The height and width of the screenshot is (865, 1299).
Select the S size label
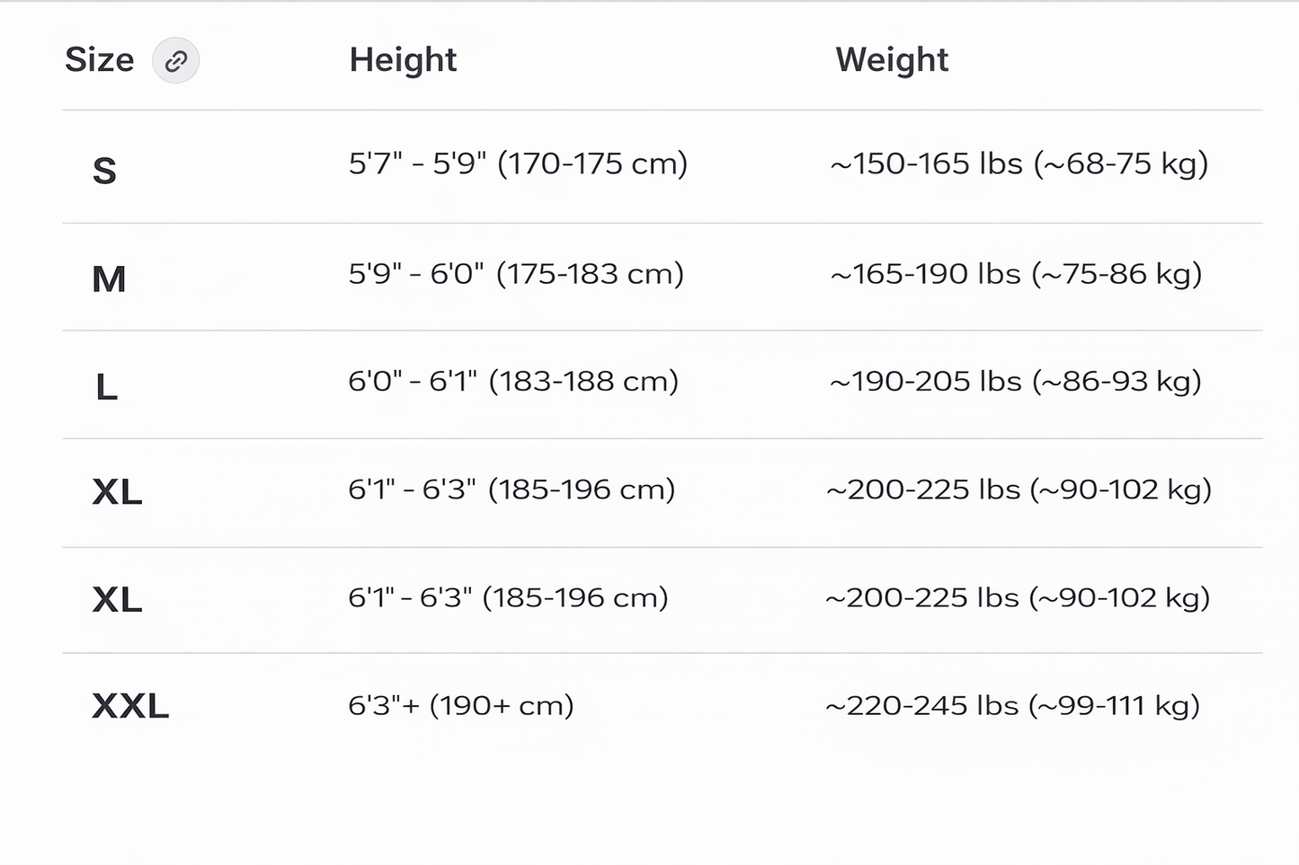coord(104,171)
